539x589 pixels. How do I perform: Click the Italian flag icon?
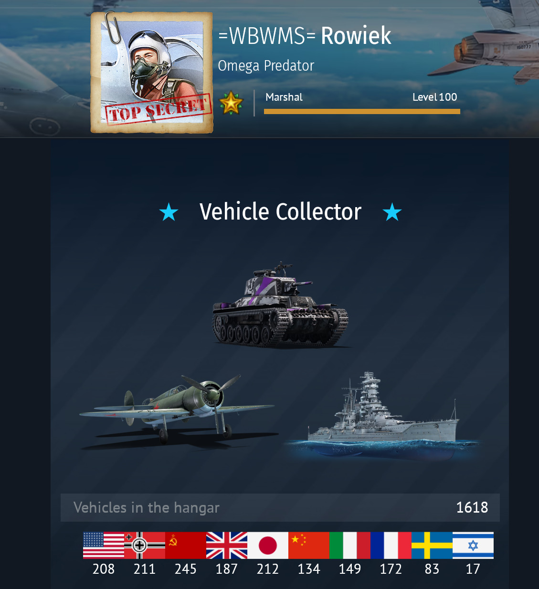350,545
